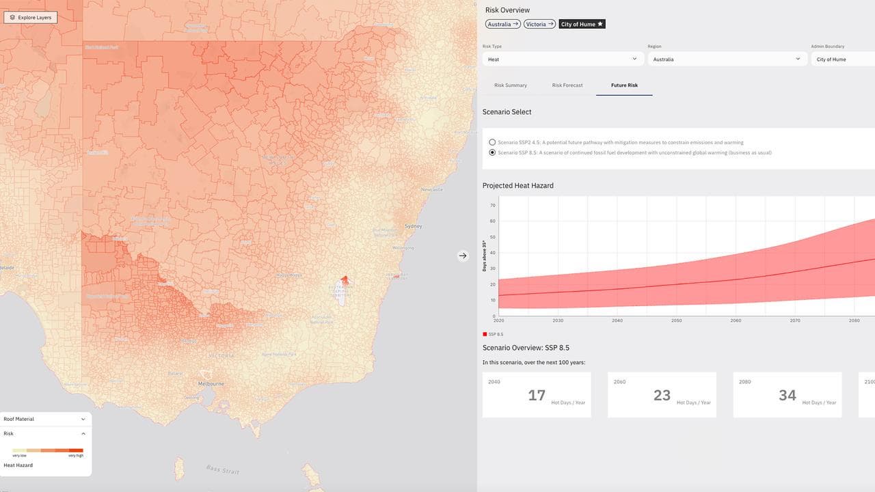Click the Victoria breadcrumb link
Image resolution: width=875 pixels, height=492 pixels.
535,23
